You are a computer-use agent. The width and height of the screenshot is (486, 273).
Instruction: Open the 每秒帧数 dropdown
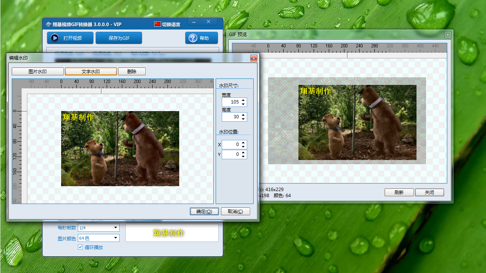pos(99,227)
